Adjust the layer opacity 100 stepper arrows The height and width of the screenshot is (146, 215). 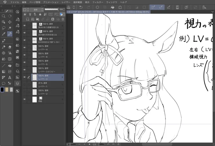point(64,9)
